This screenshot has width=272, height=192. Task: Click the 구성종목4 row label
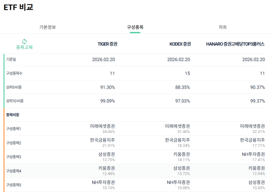[x=14, y=171]
